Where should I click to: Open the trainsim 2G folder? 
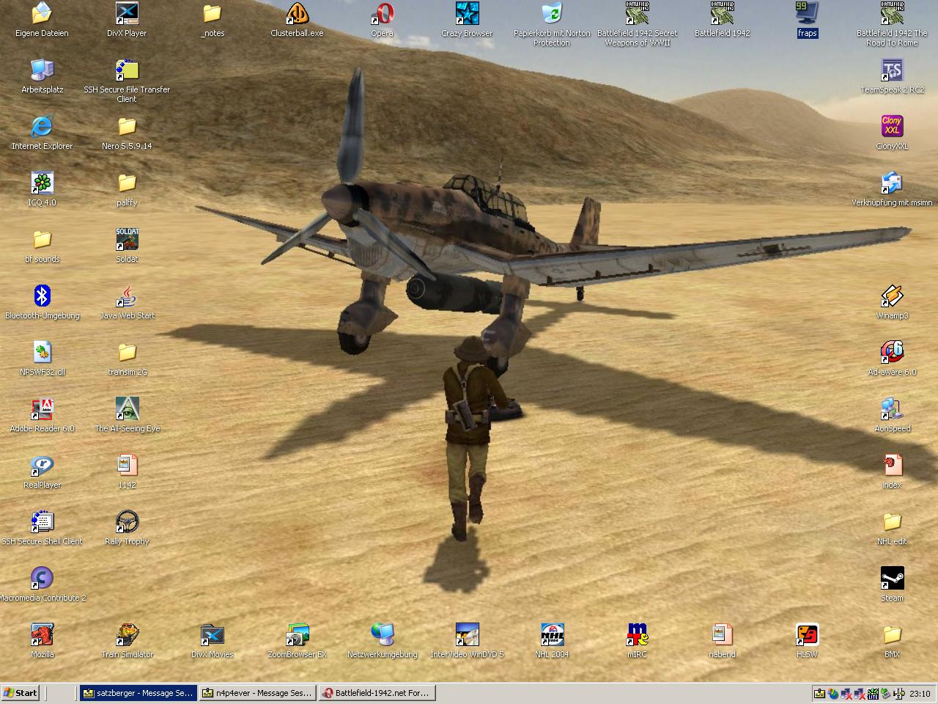pos(127,359)
